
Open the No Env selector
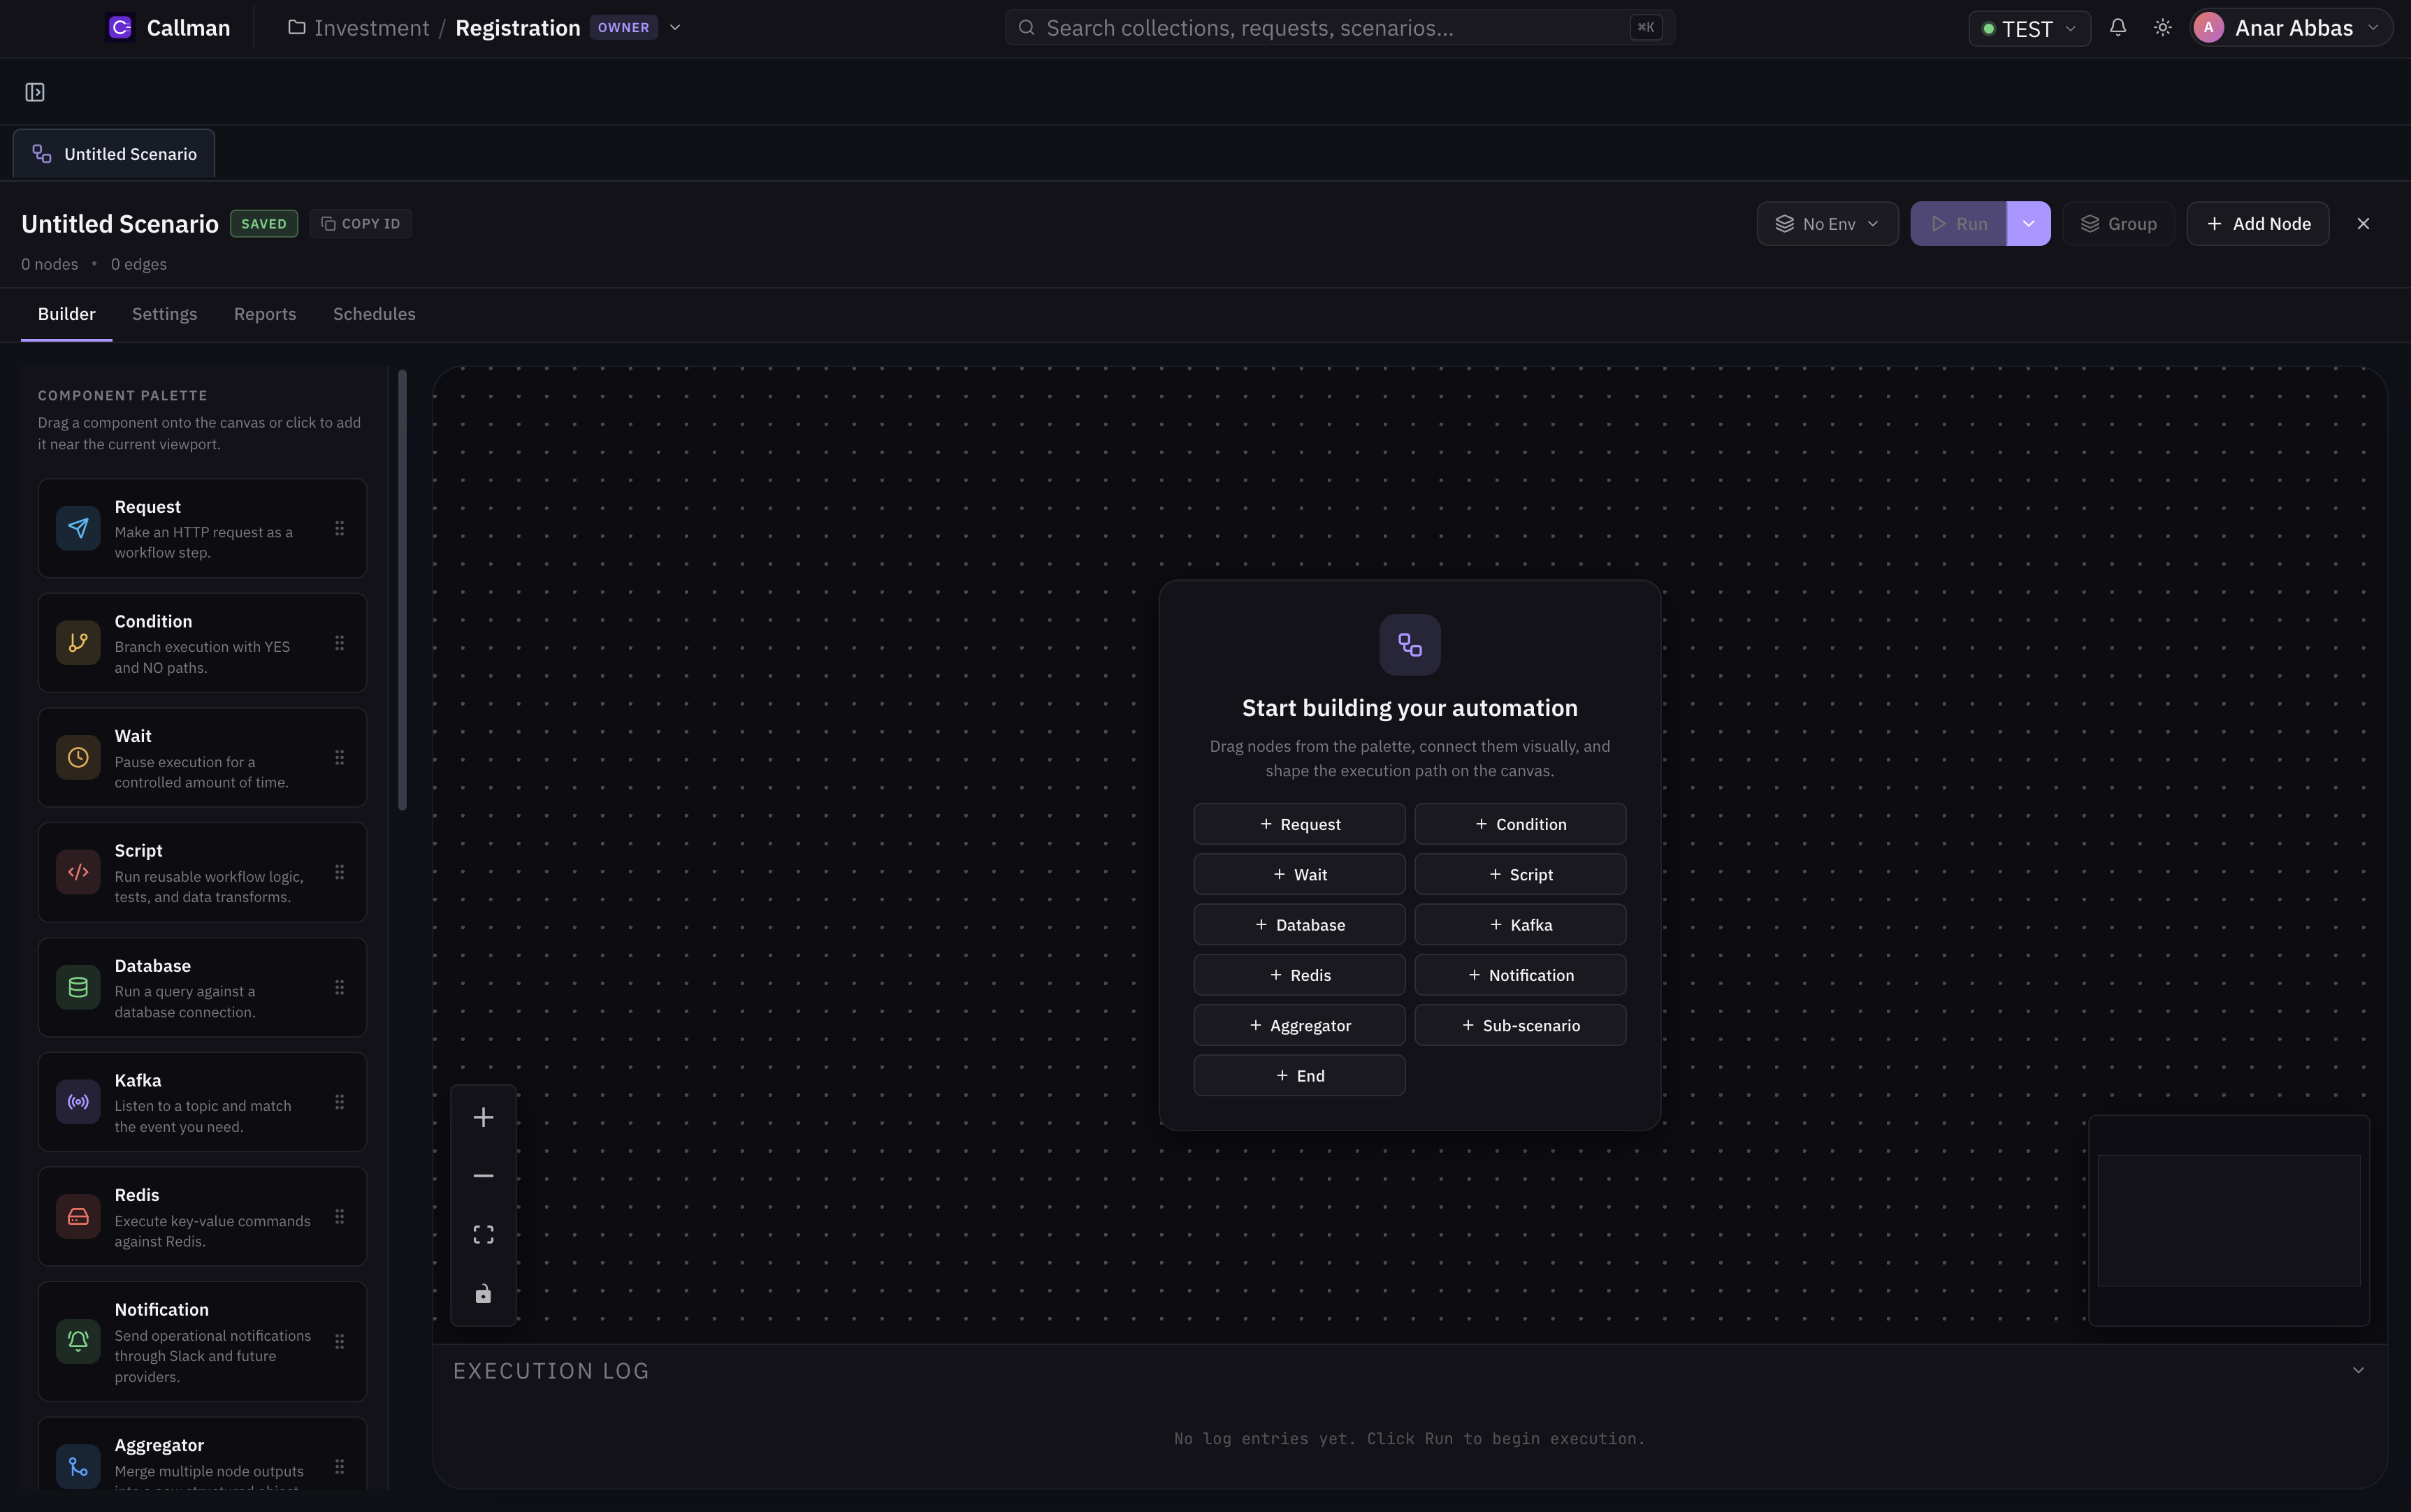[1827, 224]
